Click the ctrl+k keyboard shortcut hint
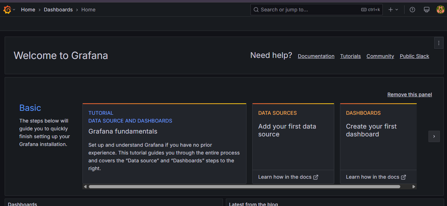Viewport: 447px width, 206px height. (x=371, y=10)
